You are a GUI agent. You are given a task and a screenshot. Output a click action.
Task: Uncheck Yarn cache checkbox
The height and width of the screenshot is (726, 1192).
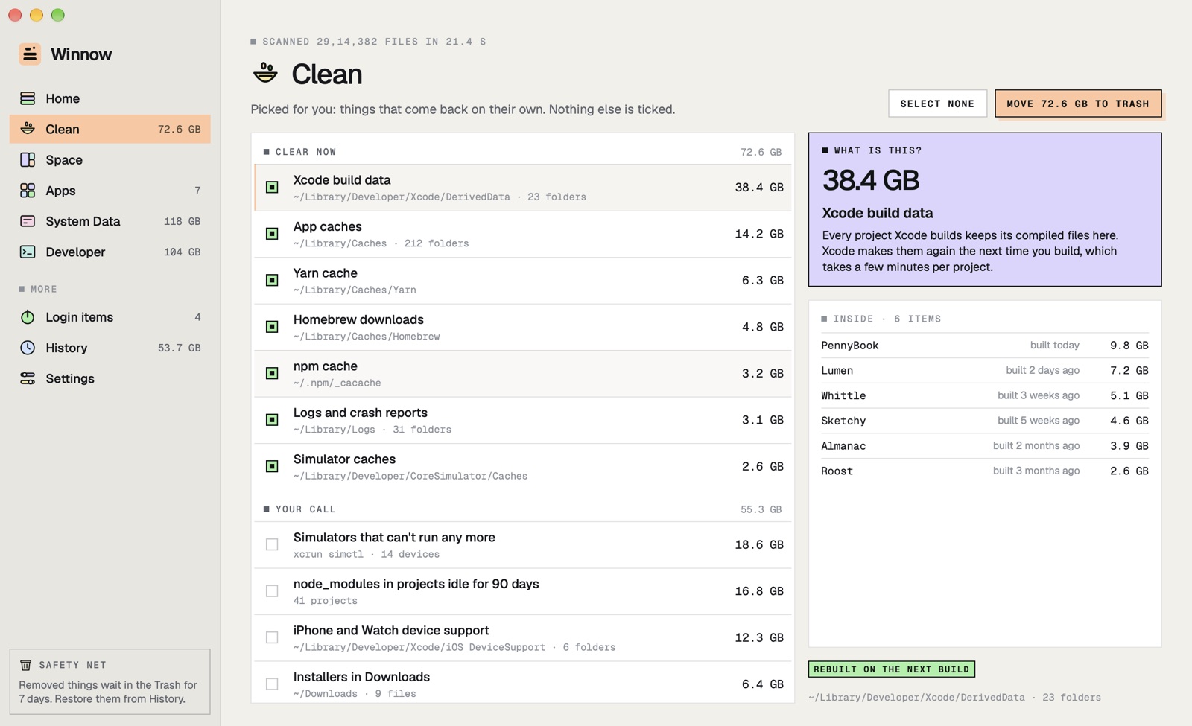click(272, 280)
